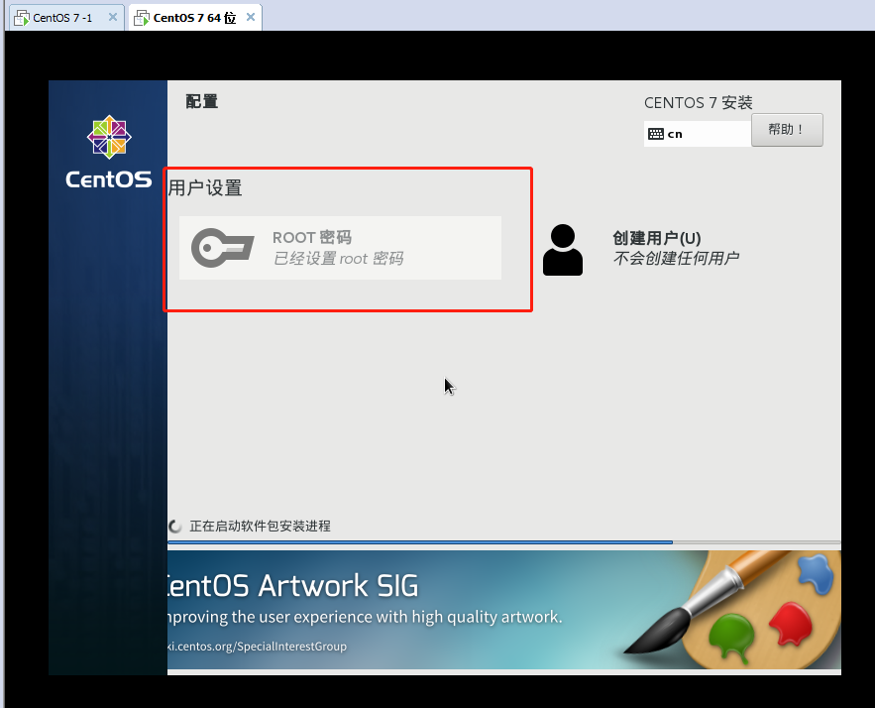Click the CENTOS 7 安装 title text
Screen dimensions: 875x708
pyautogui.click(x=698, y=103)
